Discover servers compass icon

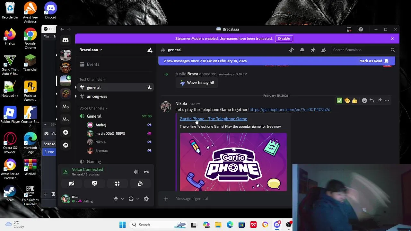(66, 145)
